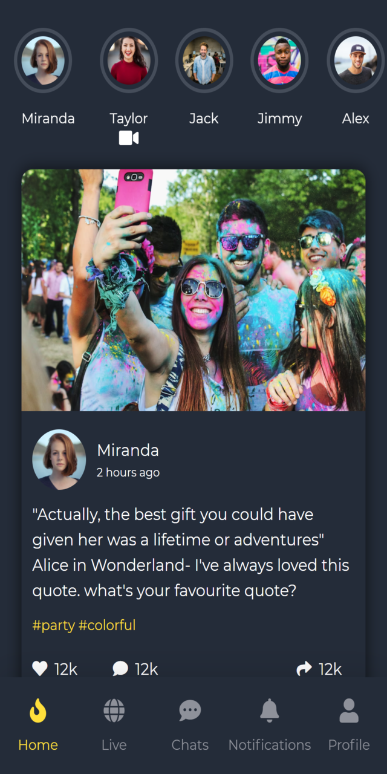Image resolution: width=387 pixels, height=774 pixels.
Task: Tap the heart like icon
Action: coord(40,668)
